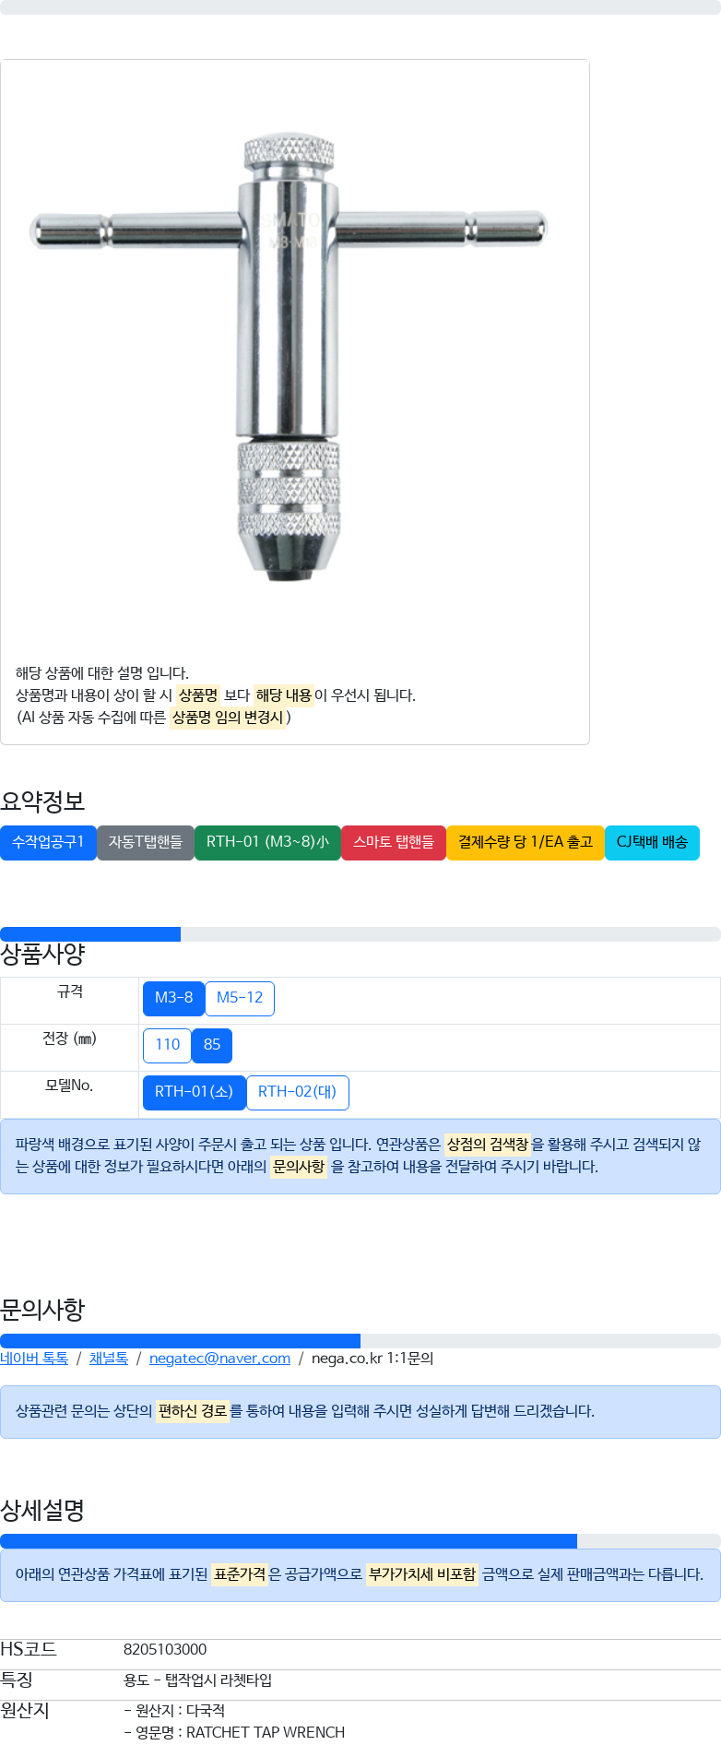Viewport: 721px width, 1745px height.
Task: Click the yellow 결제수량 당 1/EA 출고 badge
Action: (526, 842)
